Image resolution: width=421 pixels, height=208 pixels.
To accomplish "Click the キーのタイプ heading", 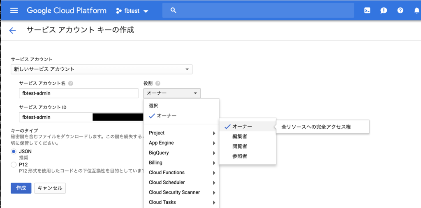I will click(x=24, y=130).
